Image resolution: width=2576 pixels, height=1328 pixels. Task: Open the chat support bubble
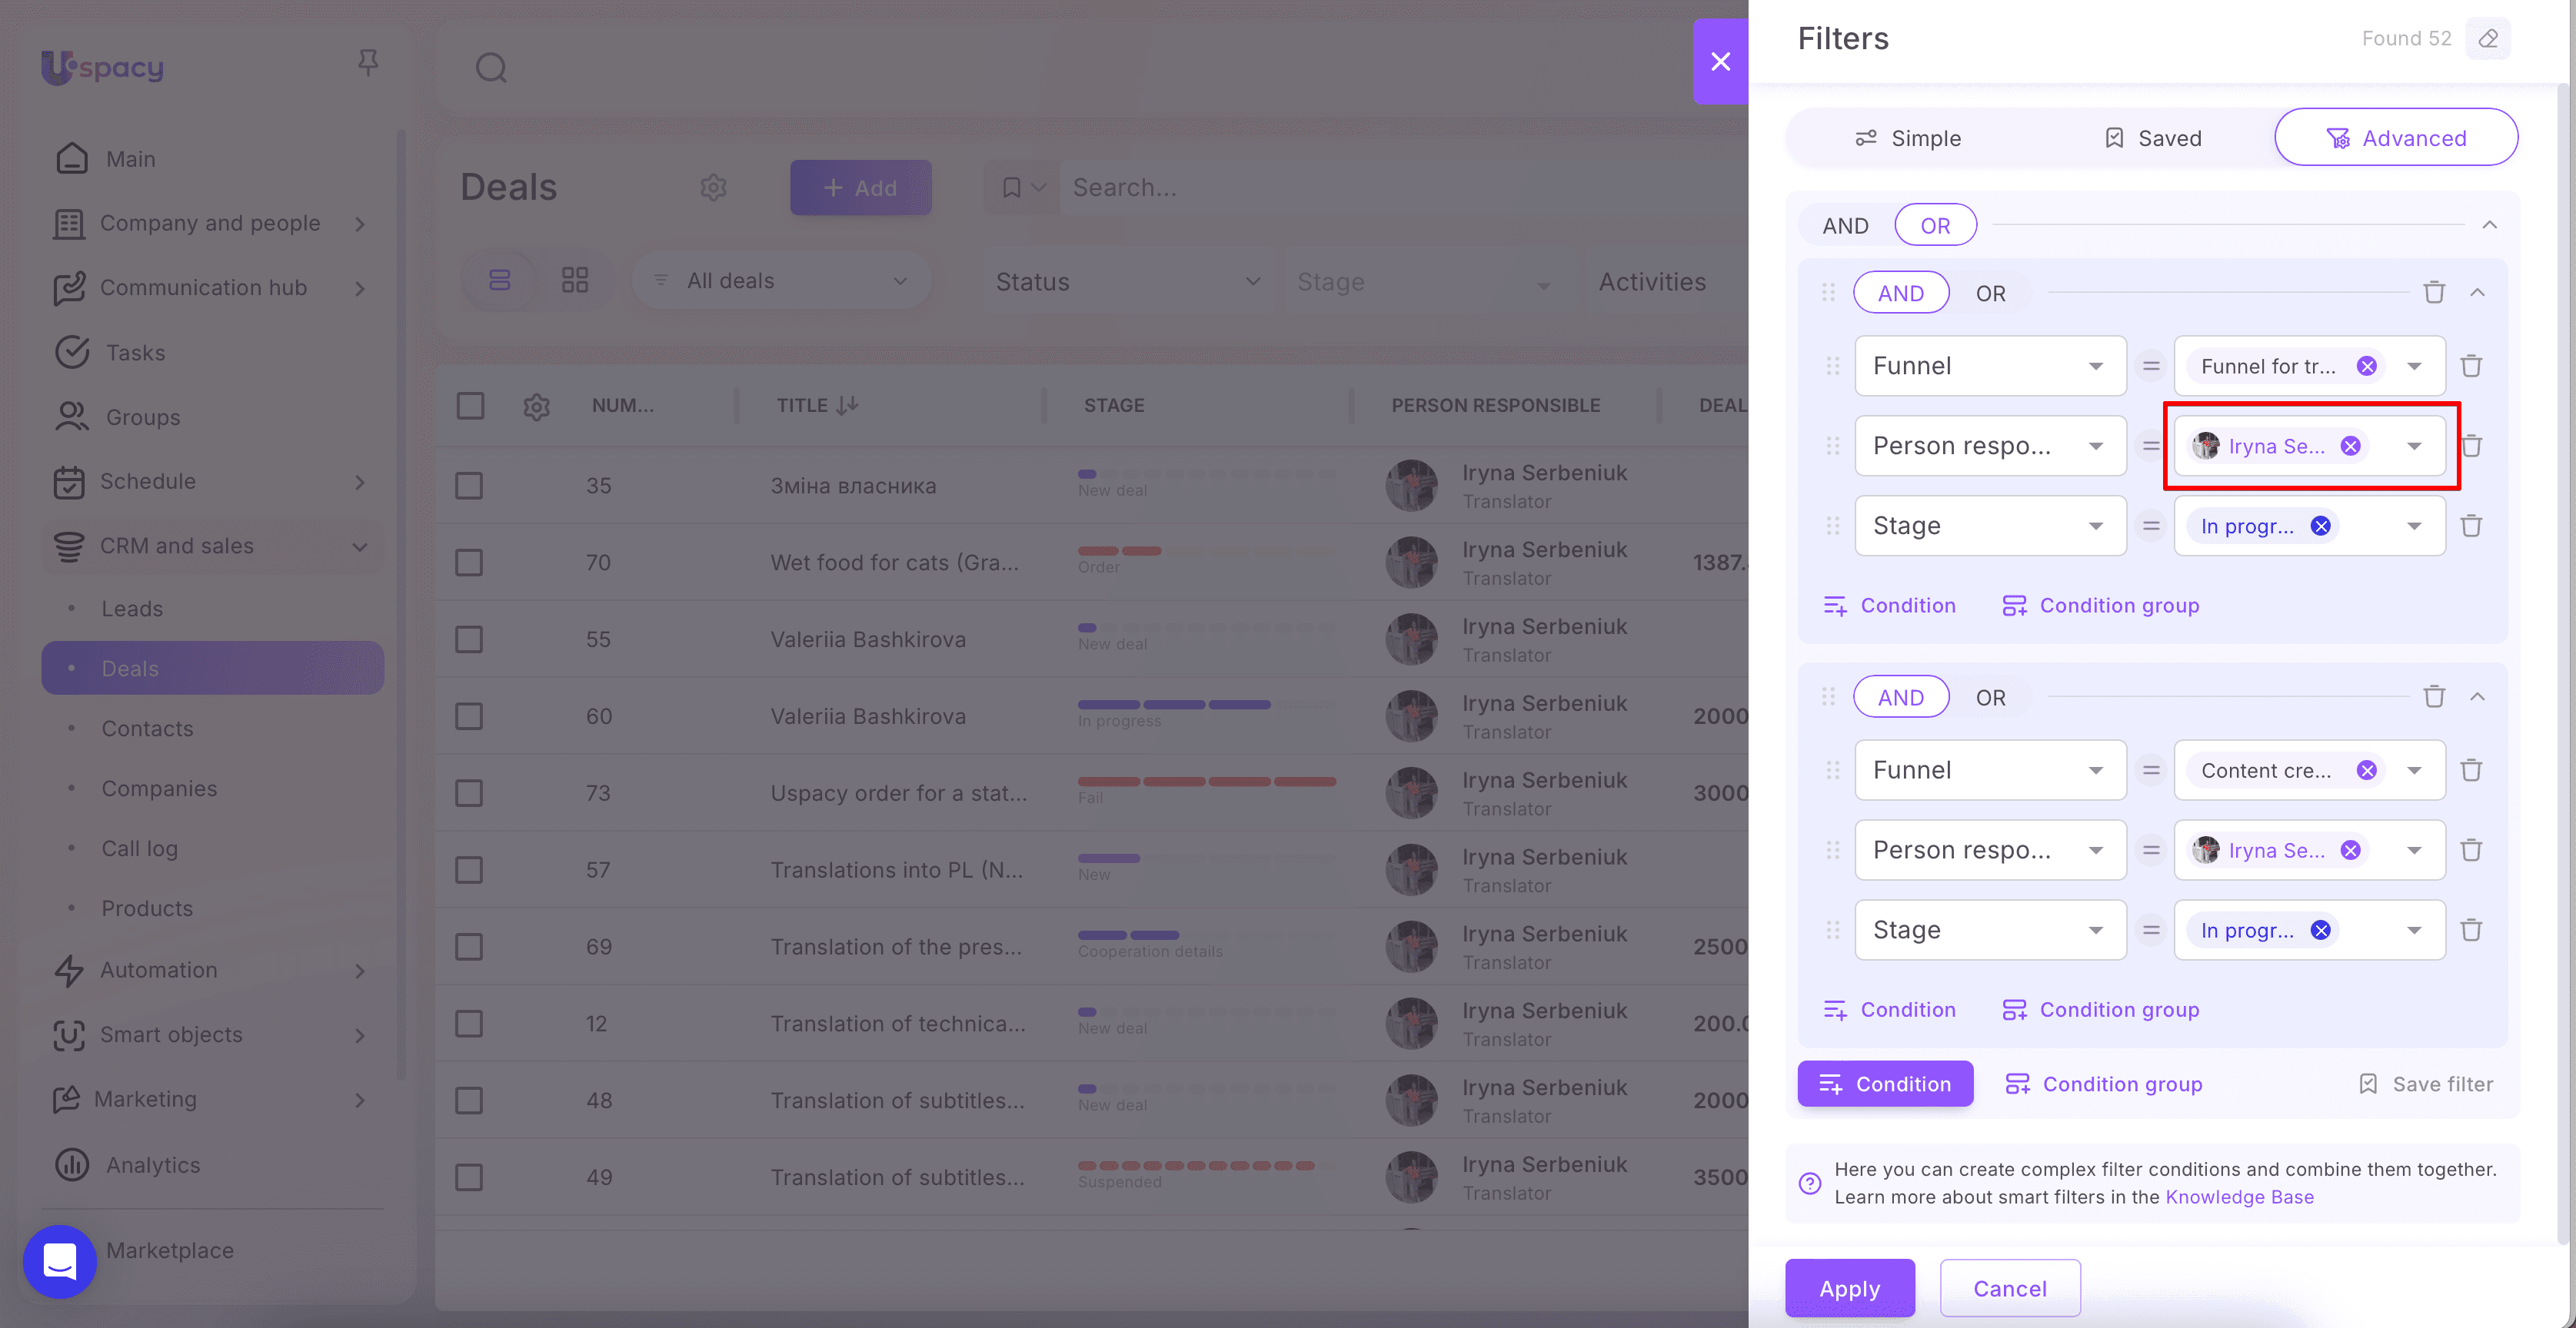click(x=60, y=1261)
